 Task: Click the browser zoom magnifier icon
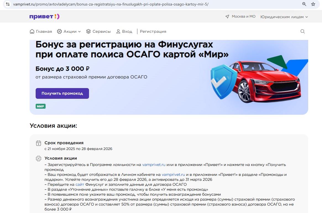[x=304, y=4]
